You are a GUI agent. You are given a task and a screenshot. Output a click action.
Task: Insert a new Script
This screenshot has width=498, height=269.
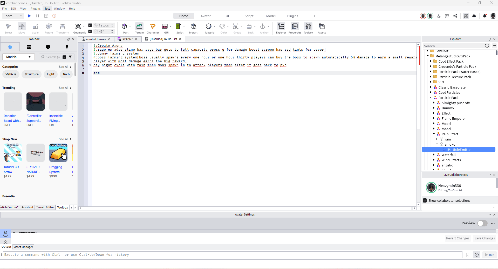[179, 28]
